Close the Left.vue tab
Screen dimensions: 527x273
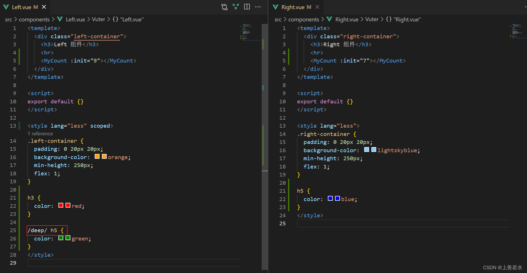coord(44,7)
